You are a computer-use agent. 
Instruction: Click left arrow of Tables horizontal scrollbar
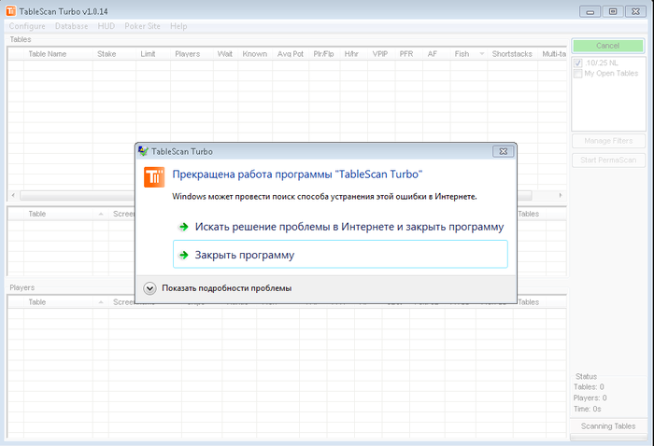click(x=13, y=195)
